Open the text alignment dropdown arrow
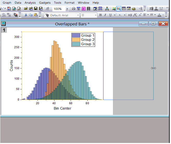This screenshot has height=144, width=171. coord(148,15)
